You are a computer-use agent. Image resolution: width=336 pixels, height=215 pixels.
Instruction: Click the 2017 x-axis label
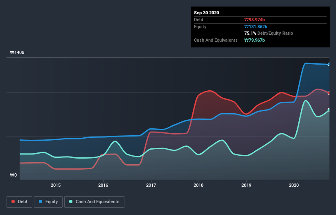coord(151,185)
